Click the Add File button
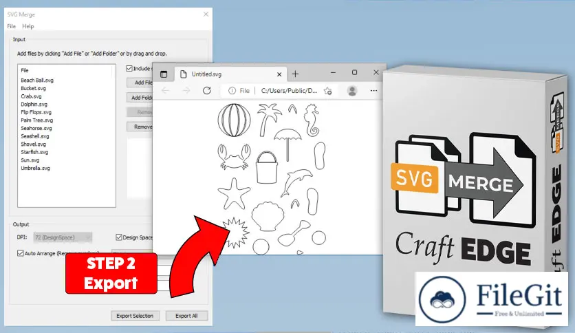The image size is (575, 333). pyautogui.click(x=140, y=83)
